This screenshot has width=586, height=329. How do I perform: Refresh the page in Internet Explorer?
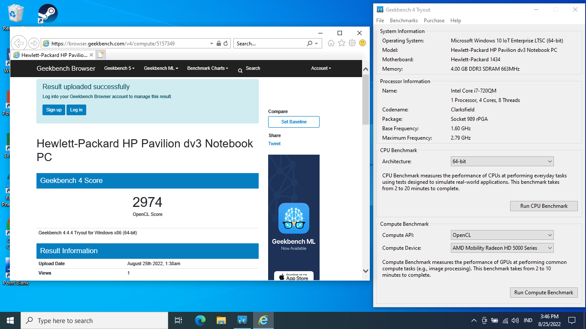click(x=226, y=44)
